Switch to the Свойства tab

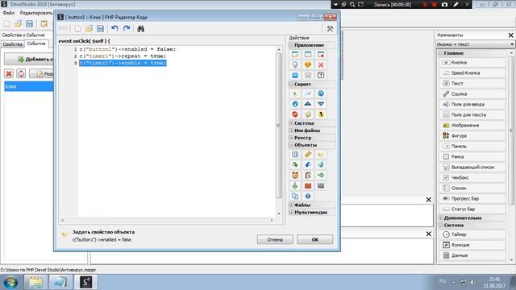(x=13, y=44)
